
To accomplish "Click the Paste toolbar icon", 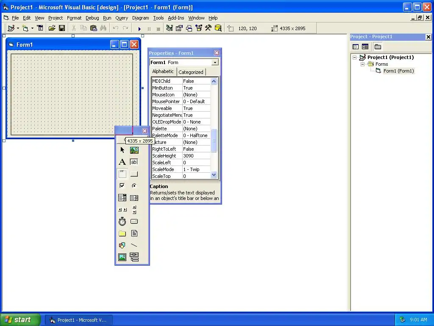I will pos(94,28).
